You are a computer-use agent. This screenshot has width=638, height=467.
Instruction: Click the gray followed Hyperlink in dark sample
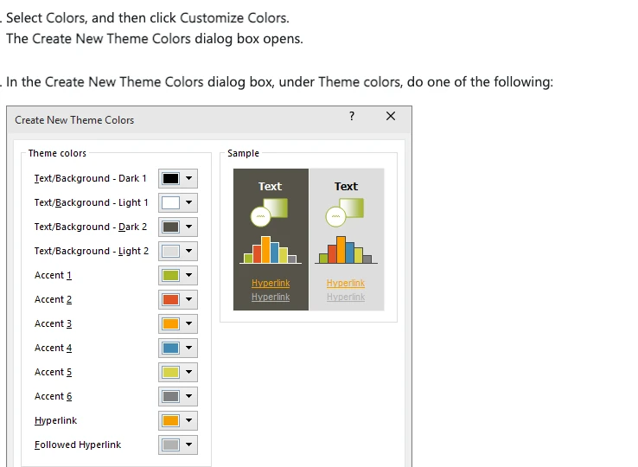271,297
